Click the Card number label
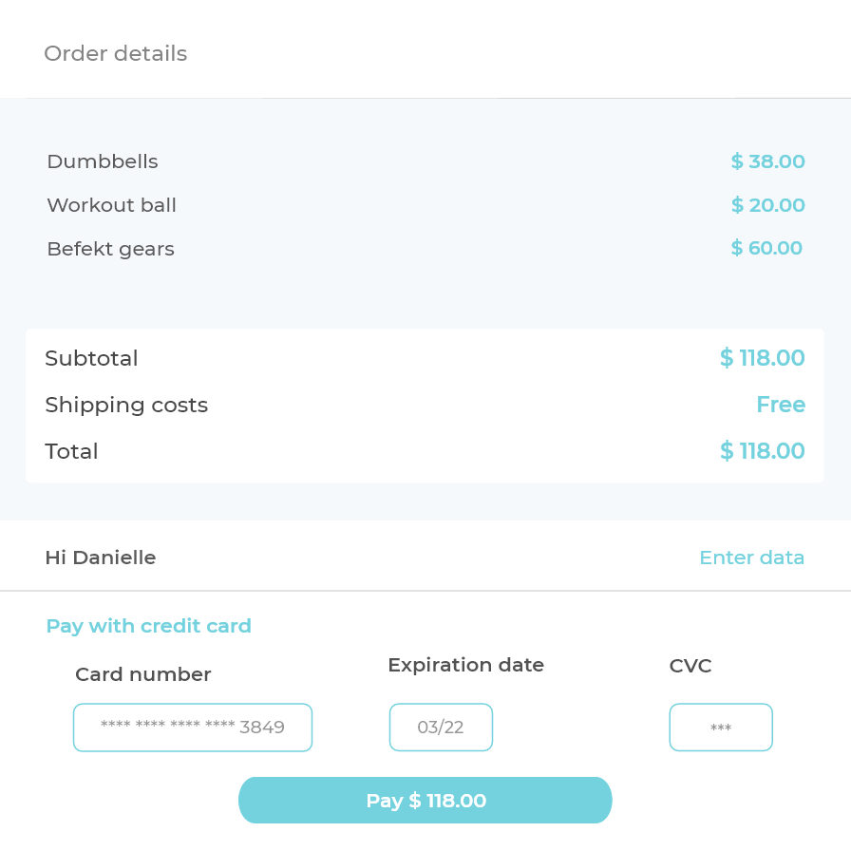This screenshot has width=851, height=851. (x=143, y=674)
